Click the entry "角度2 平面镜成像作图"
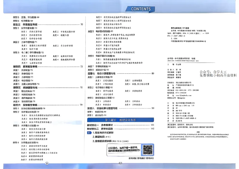This screenshot has height=169, width=239. 64,32
